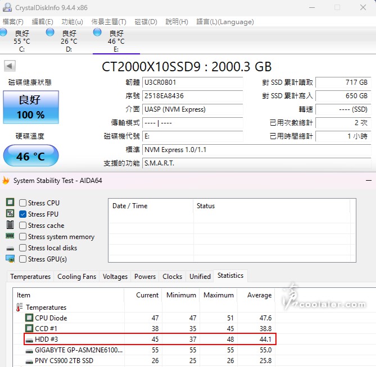Click the firmware field U3CR0B01

pos(193,82)
